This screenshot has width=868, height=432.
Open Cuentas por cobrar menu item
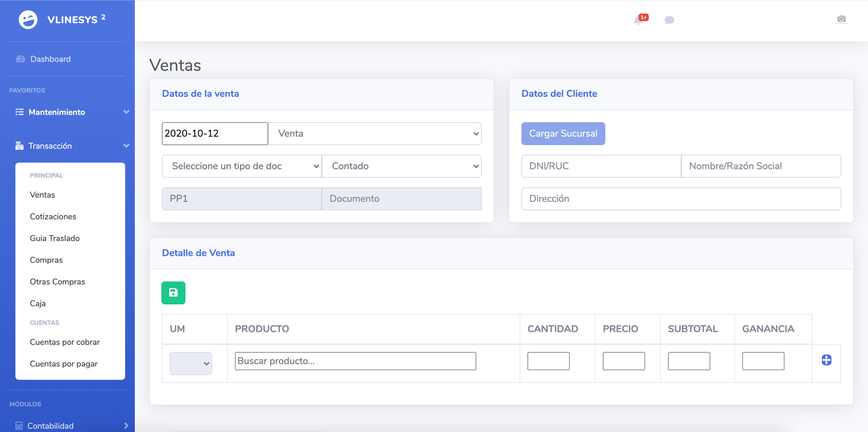tap(65, 342)
